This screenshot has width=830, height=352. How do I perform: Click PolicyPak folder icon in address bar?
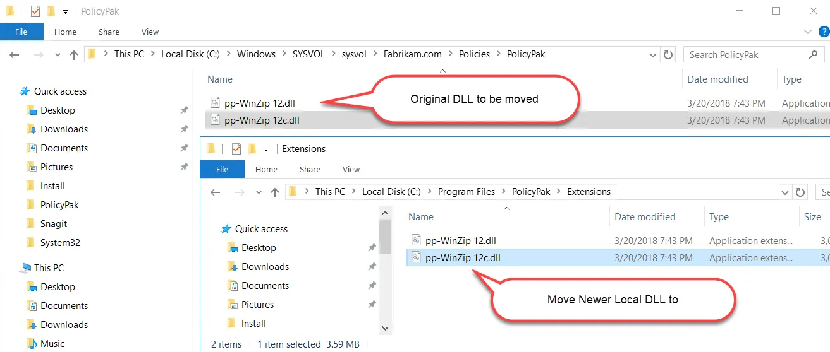92,54
